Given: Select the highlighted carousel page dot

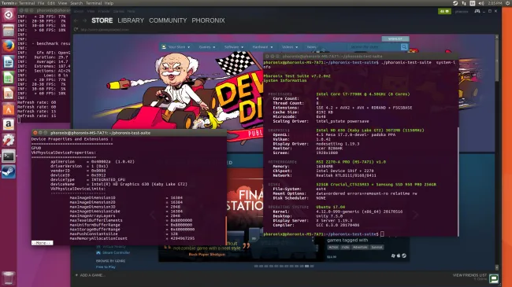Looking at the screenshot, I should 307,266.
